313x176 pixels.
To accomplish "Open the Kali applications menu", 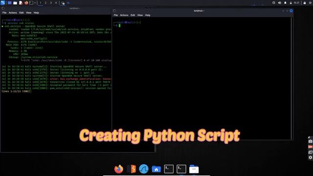I will [3, 3].
